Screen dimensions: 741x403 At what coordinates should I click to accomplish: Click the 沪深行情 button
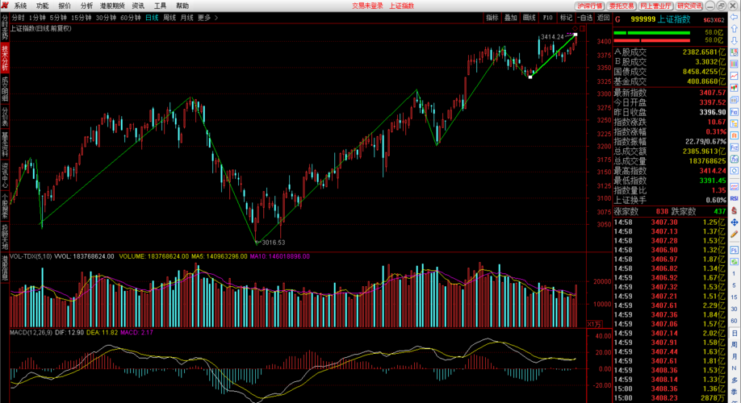(590, 6)
